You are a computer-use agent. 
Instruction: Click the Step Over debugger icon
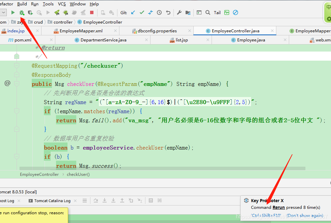click(95, 200)
